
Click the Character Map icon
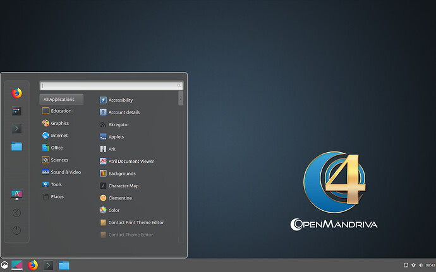click(103, 186)
